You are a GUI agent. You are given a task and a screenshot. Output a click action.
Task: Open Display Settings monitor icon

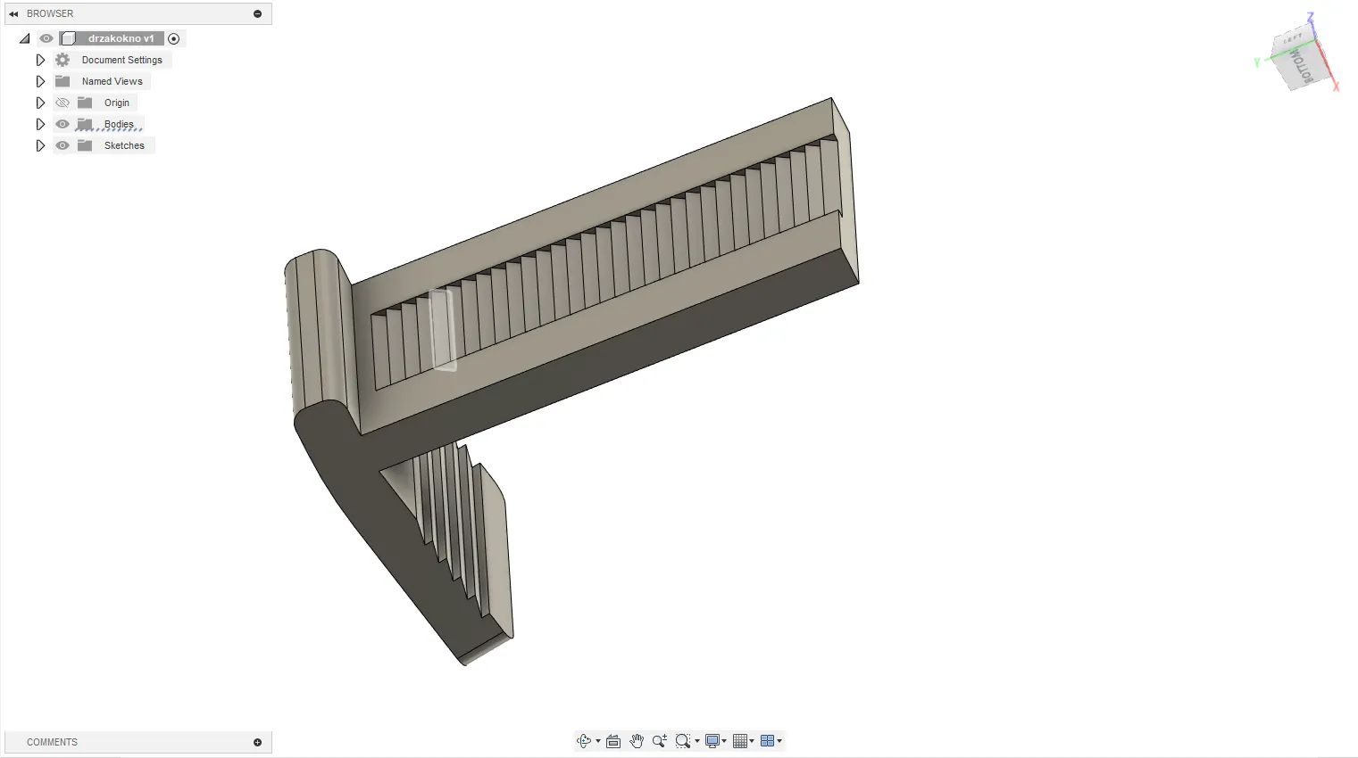712,741
